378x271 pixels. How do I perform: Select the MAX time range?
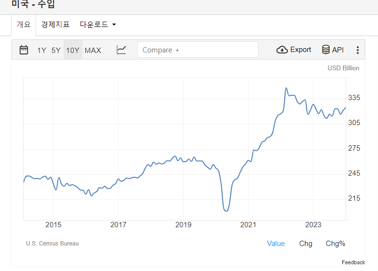click(x=93, y=51)
